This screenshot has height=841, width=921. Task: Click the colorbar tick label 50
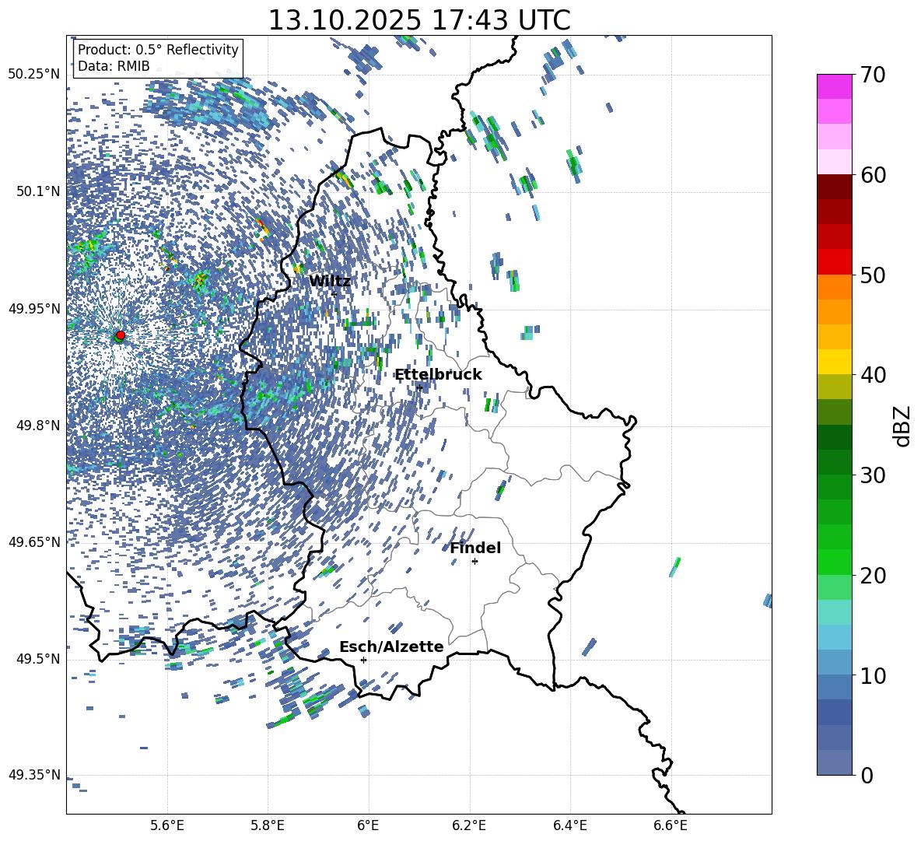tap(874, 275)
